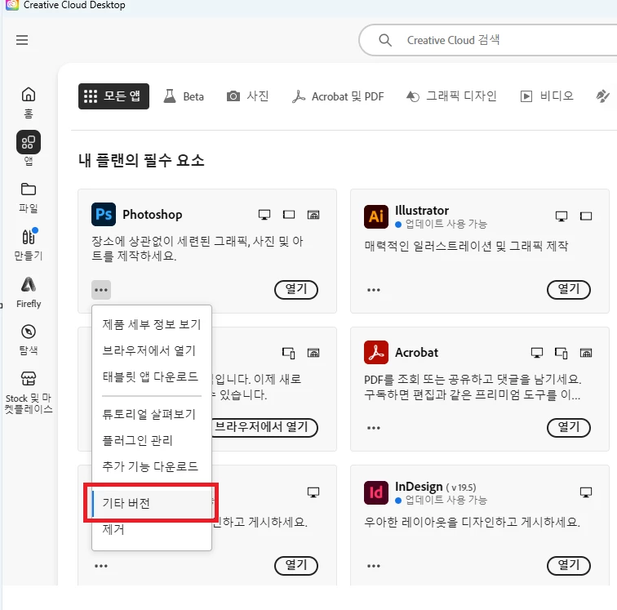Click Photoshop's 열기 button
The height and width of the screenshot is (610, 617).
click(x=296, y=289)
